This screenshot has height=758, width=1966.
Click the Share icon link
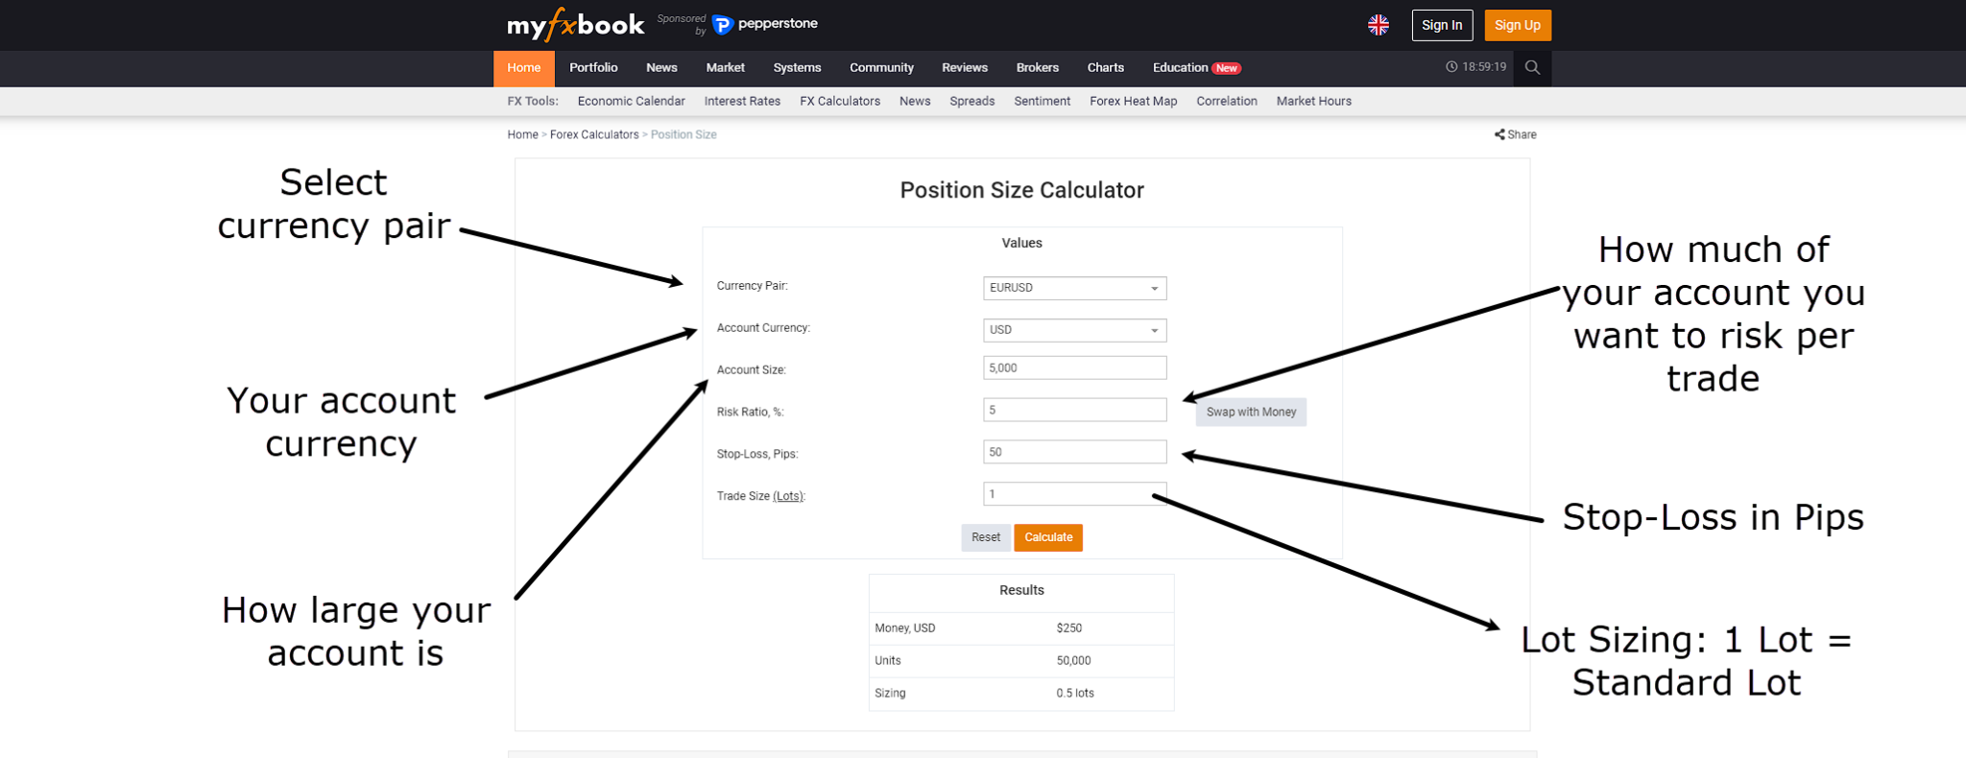pos(1515,134)
